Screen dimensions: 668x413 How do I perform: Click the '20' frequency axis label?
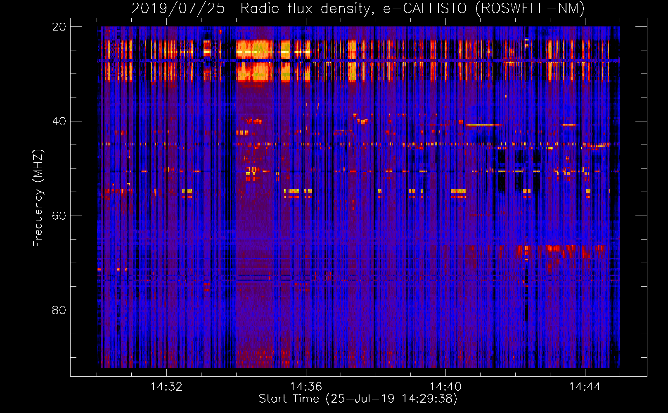tap(59, 27)
